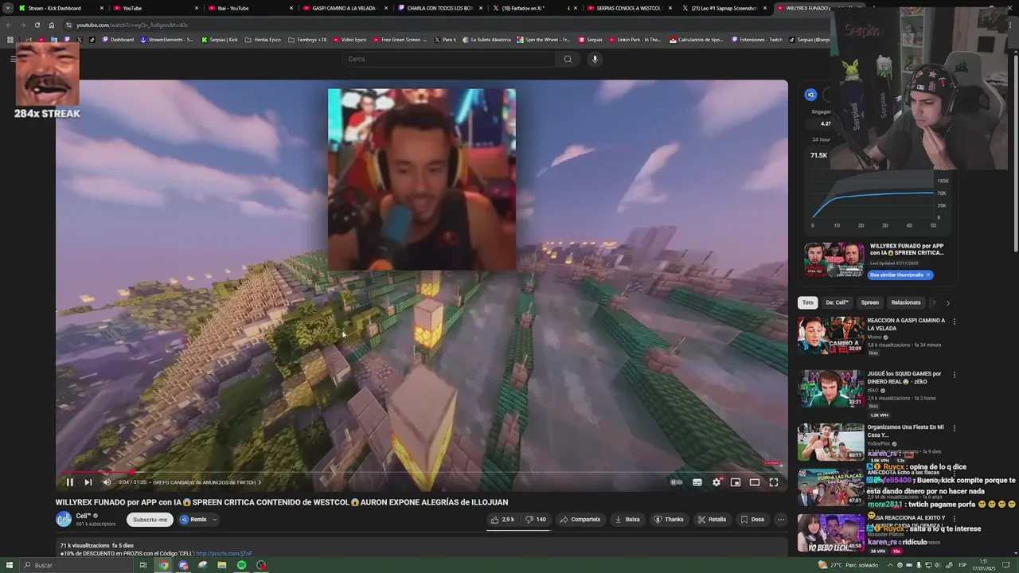Screen dimensions: 1019x573
Task: Open 'Organizamos Una Fiesta En Mi Casa' thumbnail
Action: pos(831,442)
